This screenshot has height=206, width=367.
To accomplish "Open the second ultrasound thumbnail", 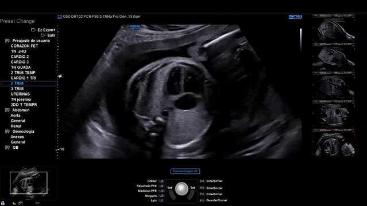I will coord(334,57).
